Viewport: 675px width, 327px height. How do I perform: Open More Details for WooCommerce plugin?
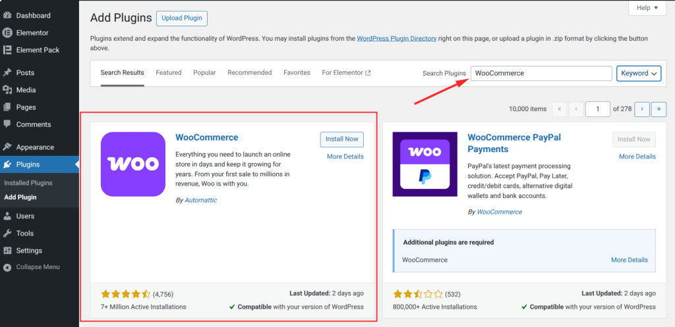click(345, 157)
